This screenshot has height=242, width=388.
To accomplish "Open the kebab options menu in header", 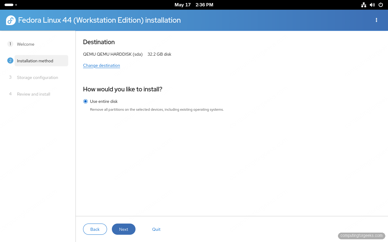I will pos(376,20).
